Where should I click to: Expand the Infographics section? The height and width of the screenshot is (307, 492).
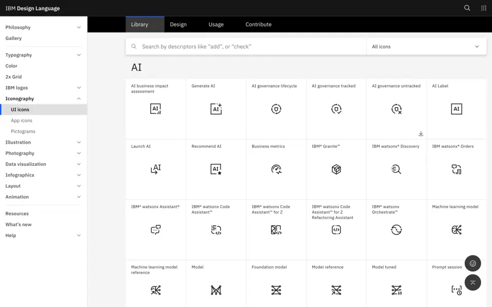coord(43,175)
